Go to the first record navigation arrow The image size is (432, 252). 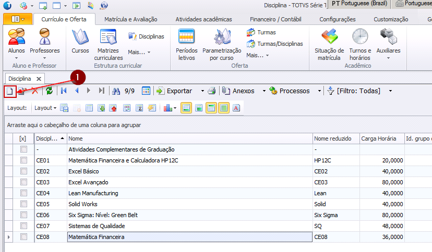coord(64,91)
